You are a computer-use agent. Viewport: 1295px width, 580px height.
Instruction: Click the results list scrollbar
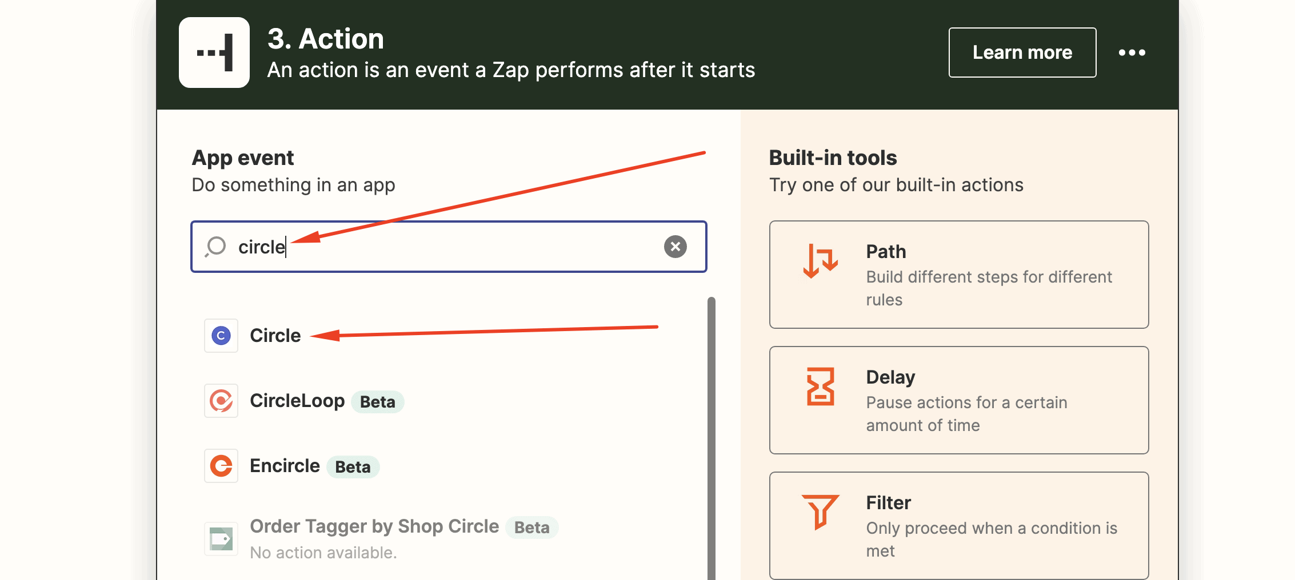(x=712, y=438)
